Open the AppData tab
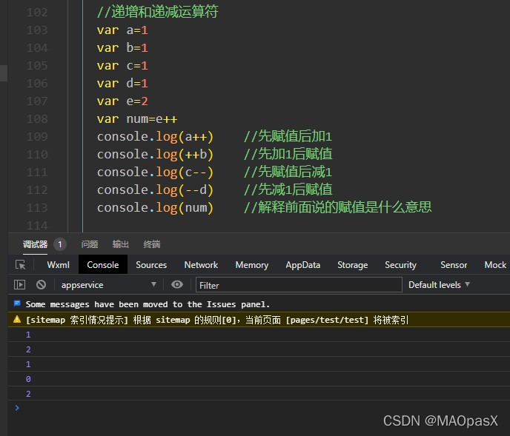Viewport: 510px width, 436px height. click(302, 265)
